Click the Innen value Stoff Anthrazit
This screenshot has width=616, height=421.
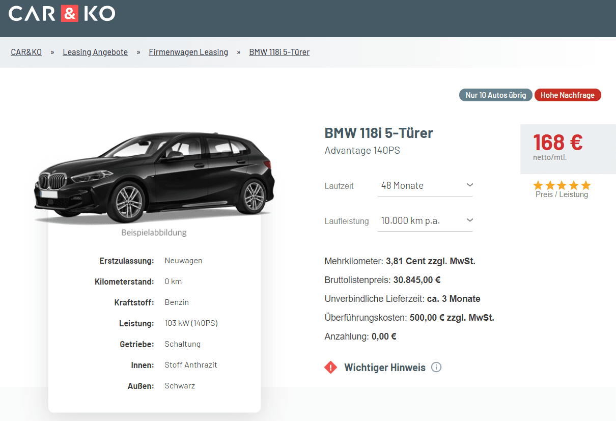coord(191,365)
